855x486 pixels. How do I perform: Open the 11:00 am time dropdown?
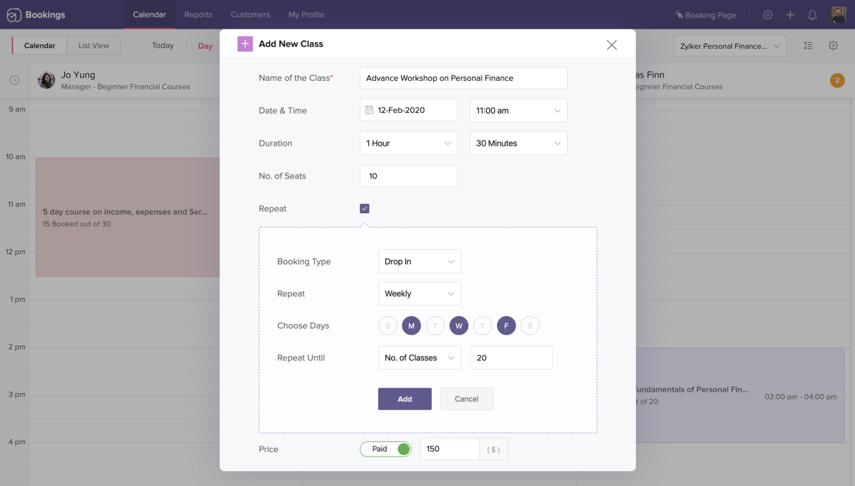click(518, 110)
